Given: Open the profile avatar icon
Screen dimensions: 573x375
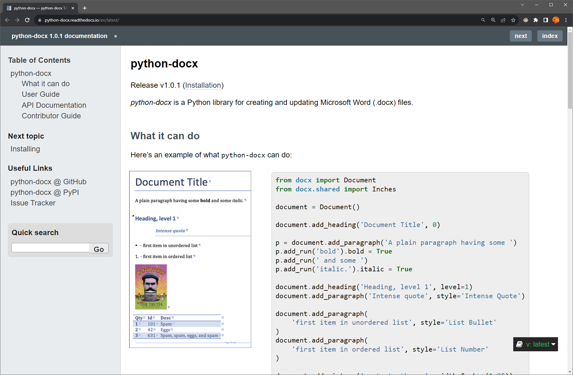Looking at the screenshot, I should [556, 20].
